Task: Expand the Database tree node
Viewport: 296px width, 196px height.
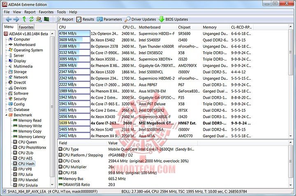Action: [6, 110]
